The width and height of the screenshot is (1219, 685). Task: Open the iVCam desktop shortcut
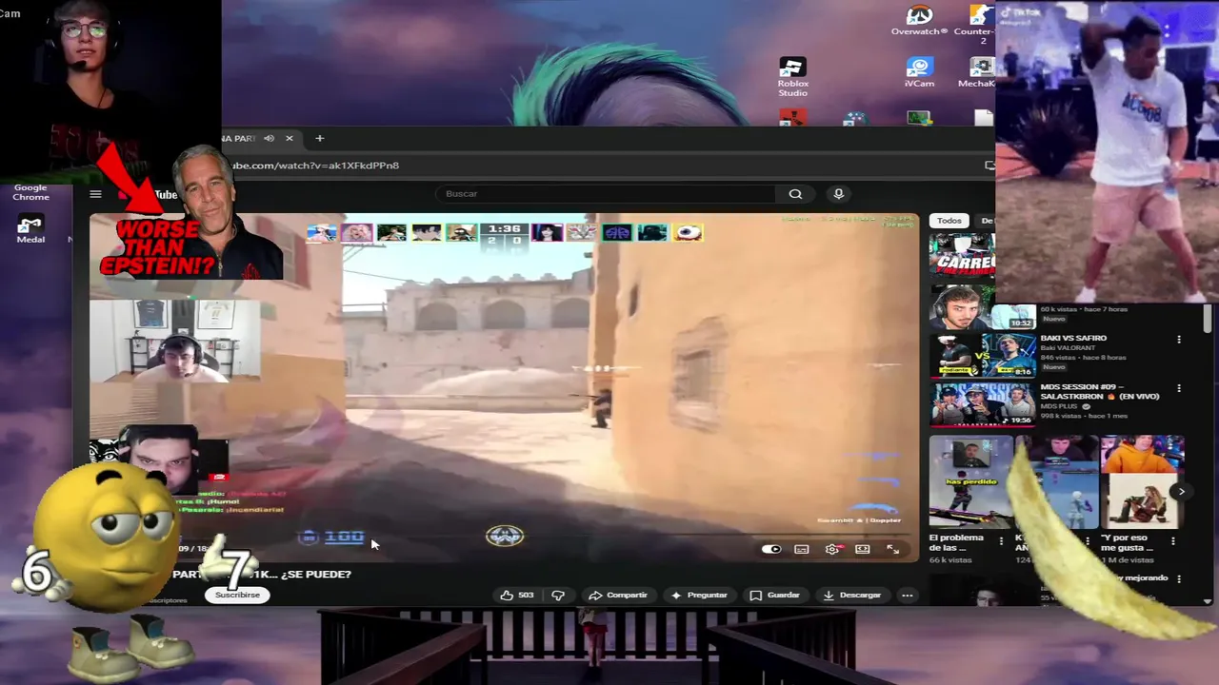coord(919,72)
